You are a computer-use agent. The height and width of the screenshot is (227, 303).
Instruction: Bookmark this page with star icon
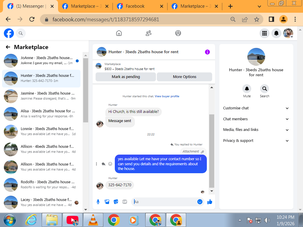257,19
